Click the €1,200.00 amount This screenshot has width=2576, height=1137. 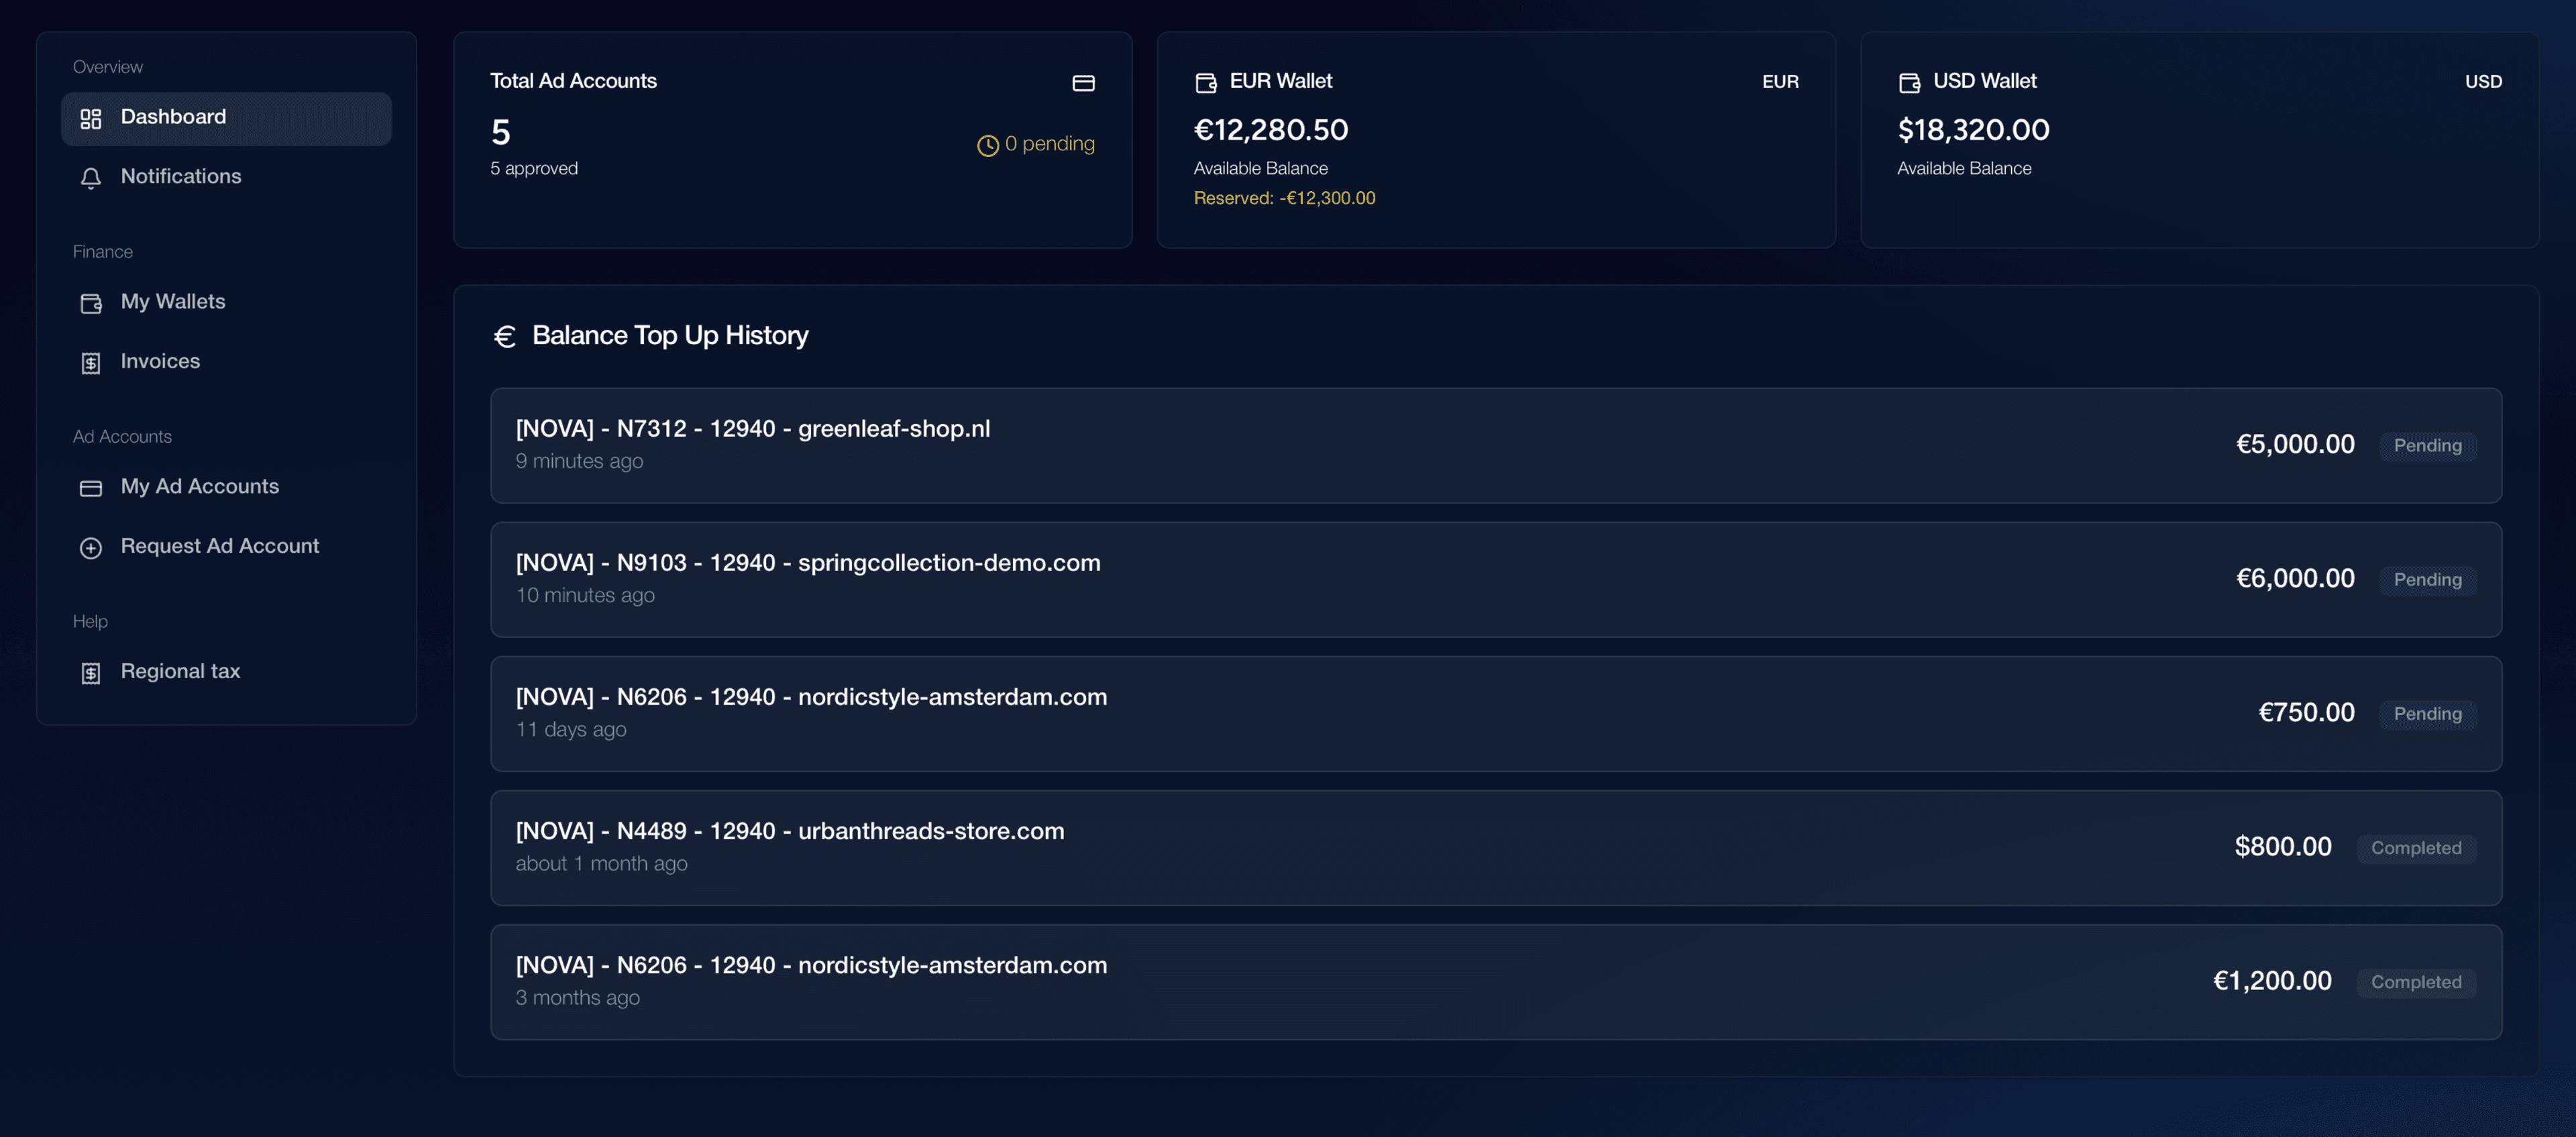(2272, 980)
